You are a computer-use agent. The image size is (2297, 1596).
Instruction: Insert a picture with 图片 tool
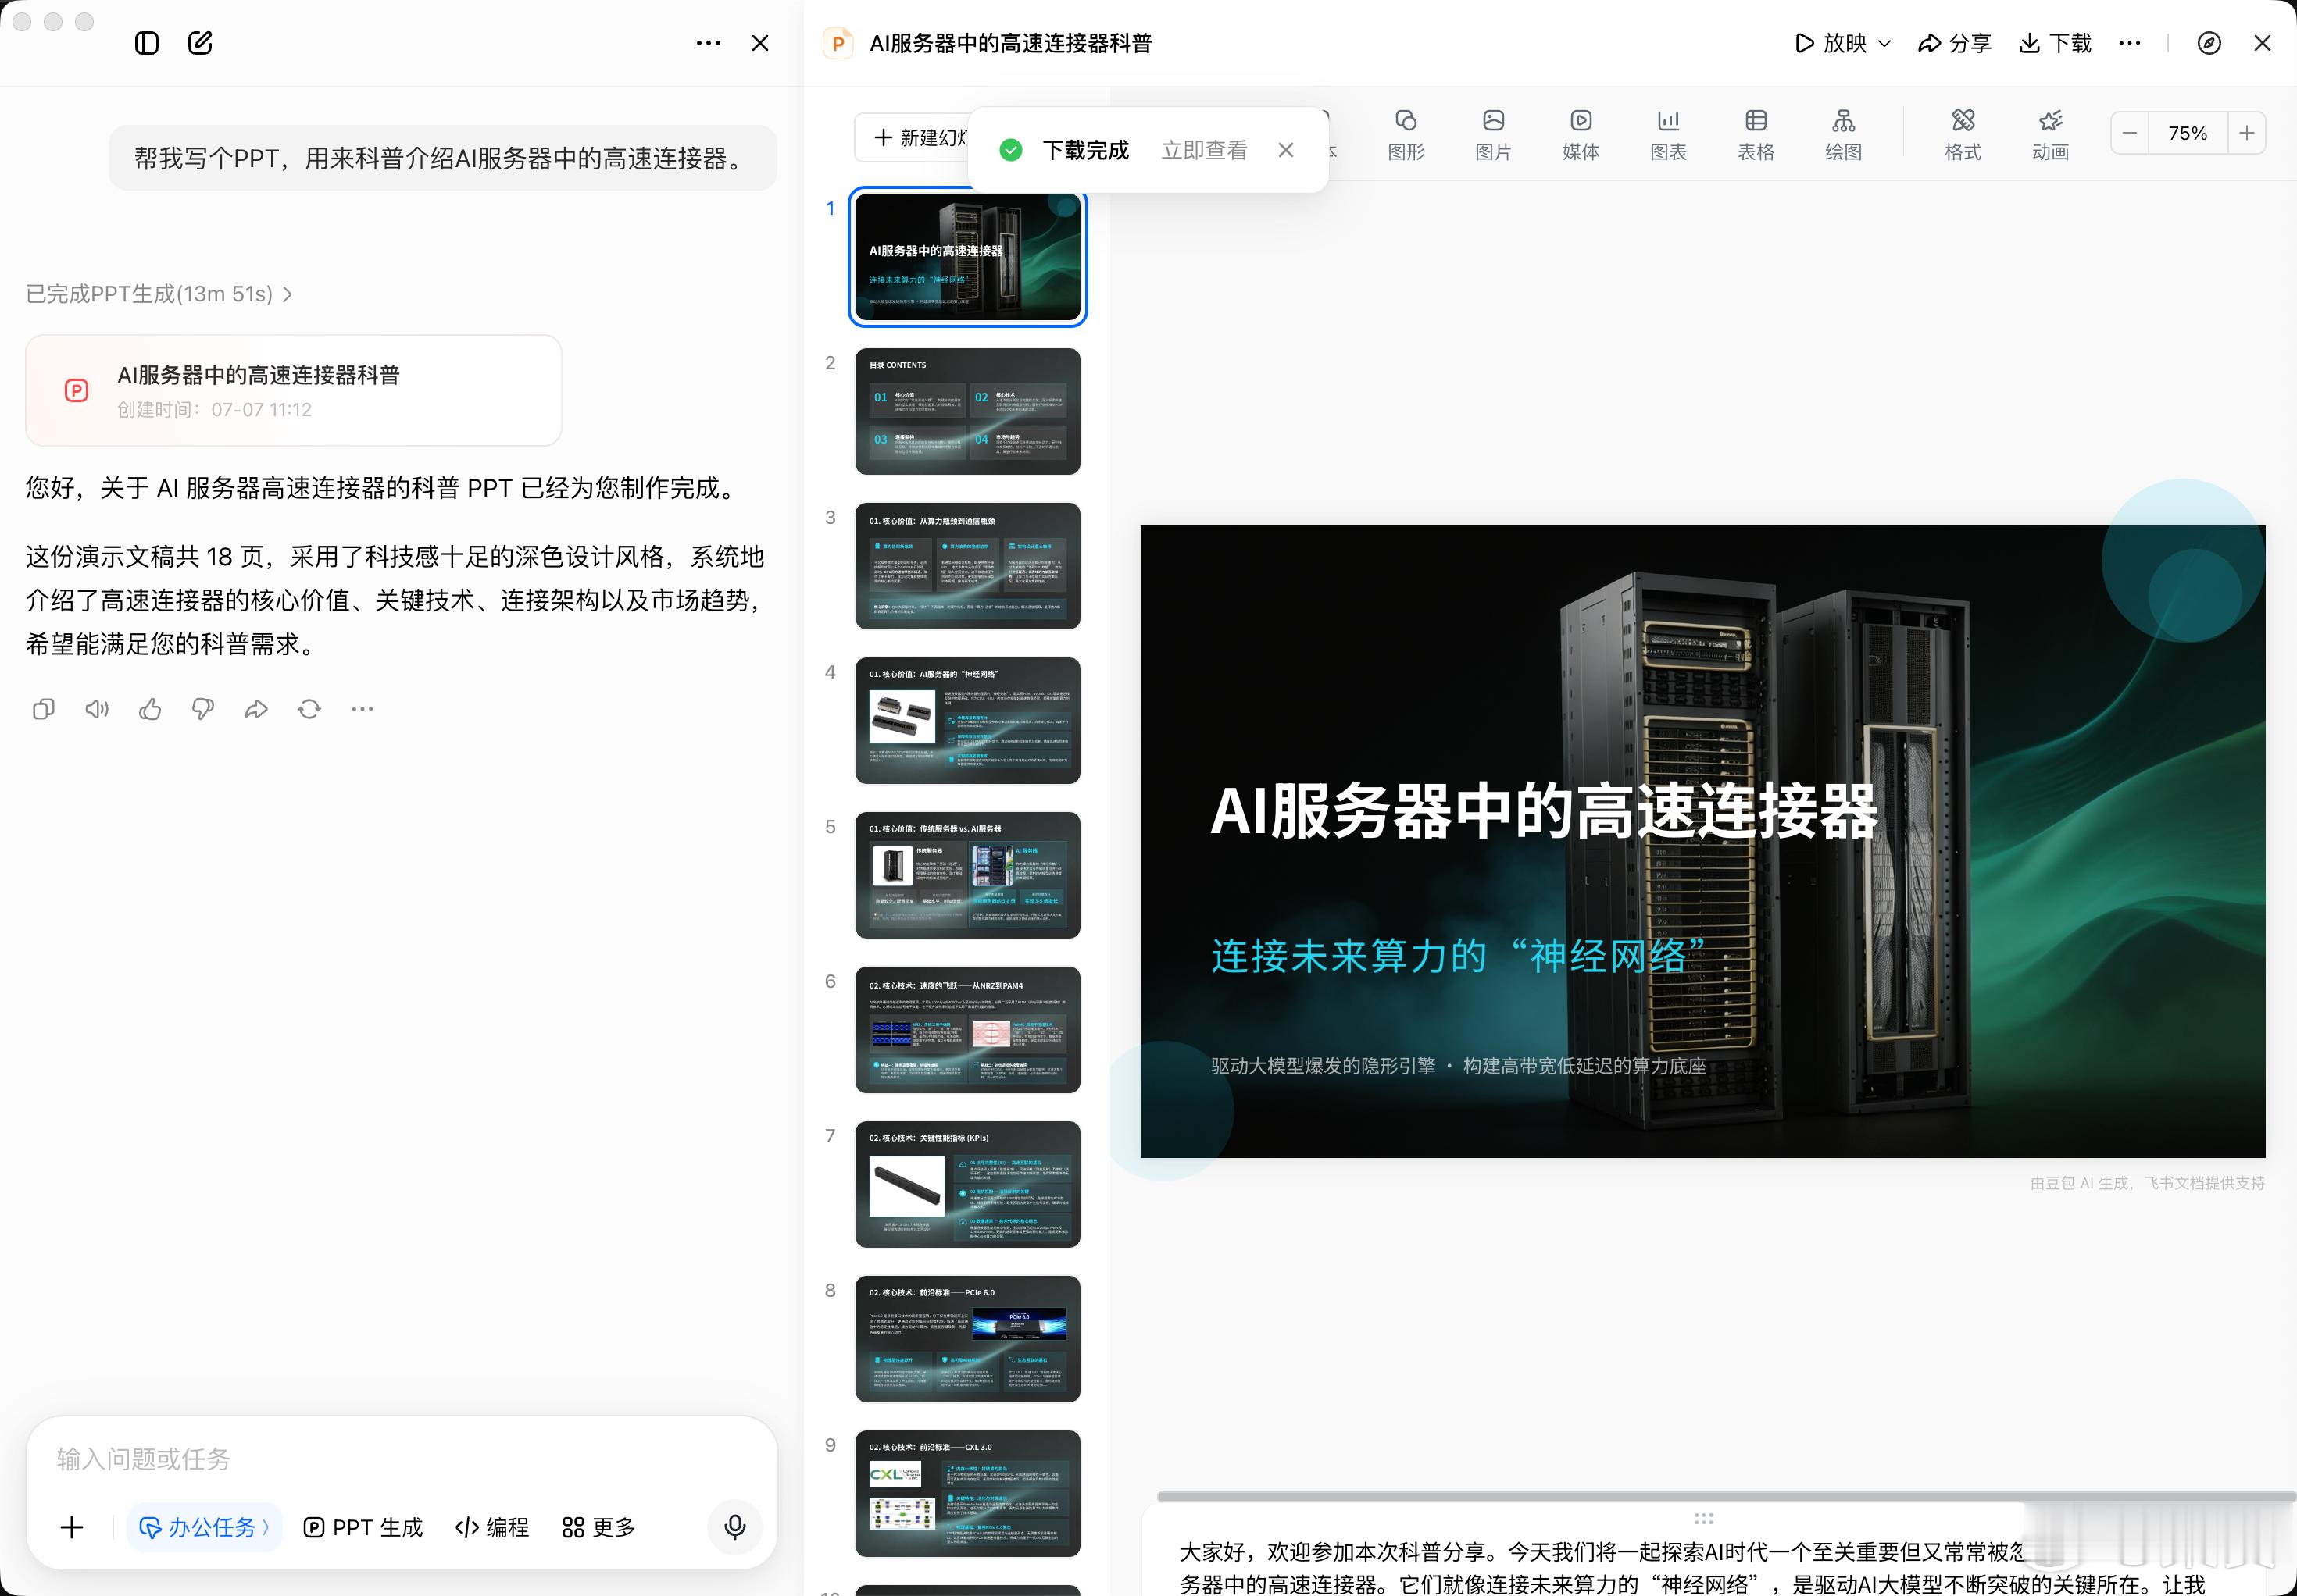[x=1492, y=134]
